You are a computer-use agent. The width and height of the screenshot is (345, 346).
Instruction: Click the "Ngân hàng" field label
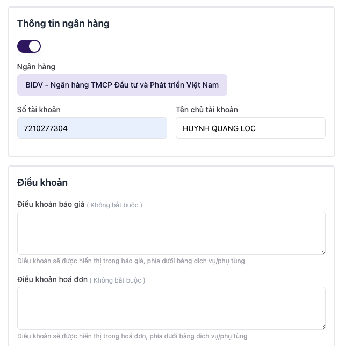tap(36, 67)
